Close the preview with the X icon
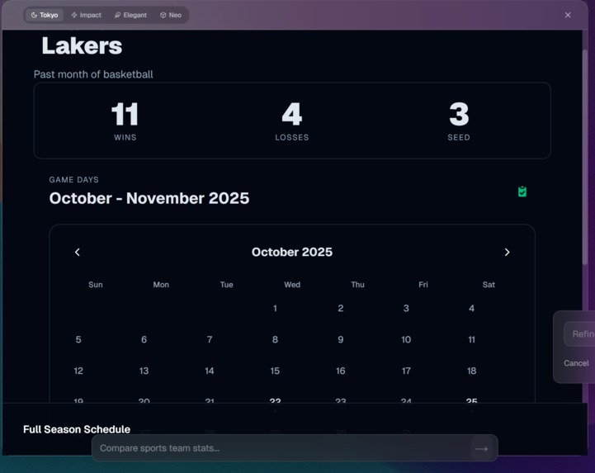The width and height of the screenshot is (595, 473). pos(568,15)
